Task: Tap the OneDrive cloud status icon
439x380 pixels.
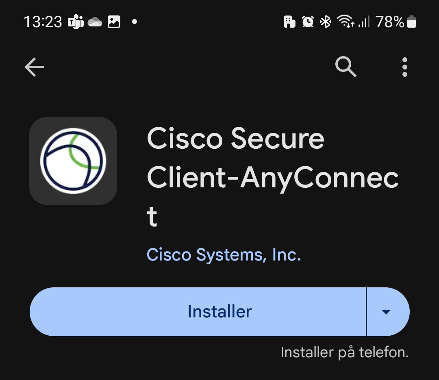Action: pos(95,22)
